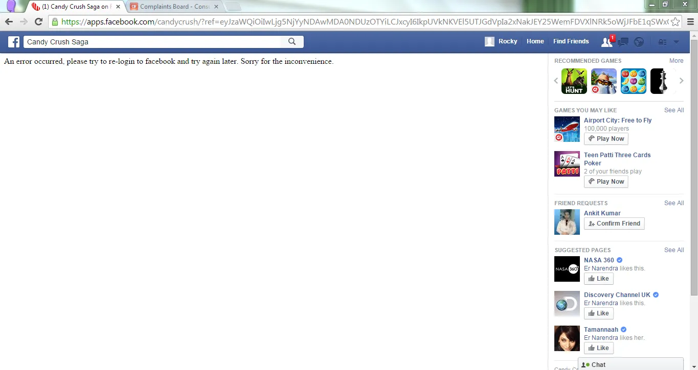698x370 pixels.
Task: Click "2 of your friends play" text
Action: click(x=613, y=171)
